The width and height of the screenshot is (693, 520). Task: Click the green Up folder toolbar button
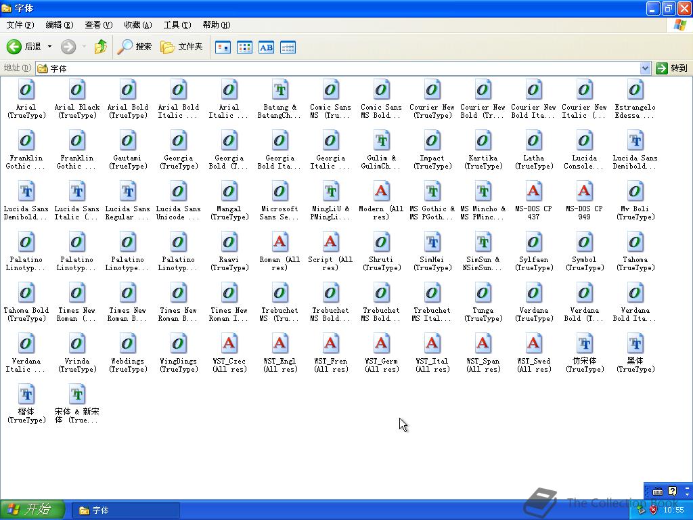coord(101,47)
